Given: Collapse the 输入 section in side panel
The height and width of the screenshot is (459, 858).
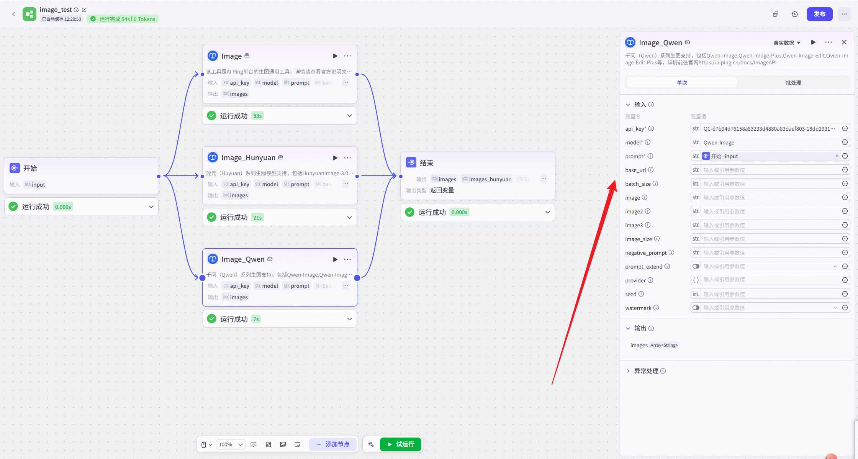Looking at the screenshot, I should pyautogui.click(x=628, y=105).
